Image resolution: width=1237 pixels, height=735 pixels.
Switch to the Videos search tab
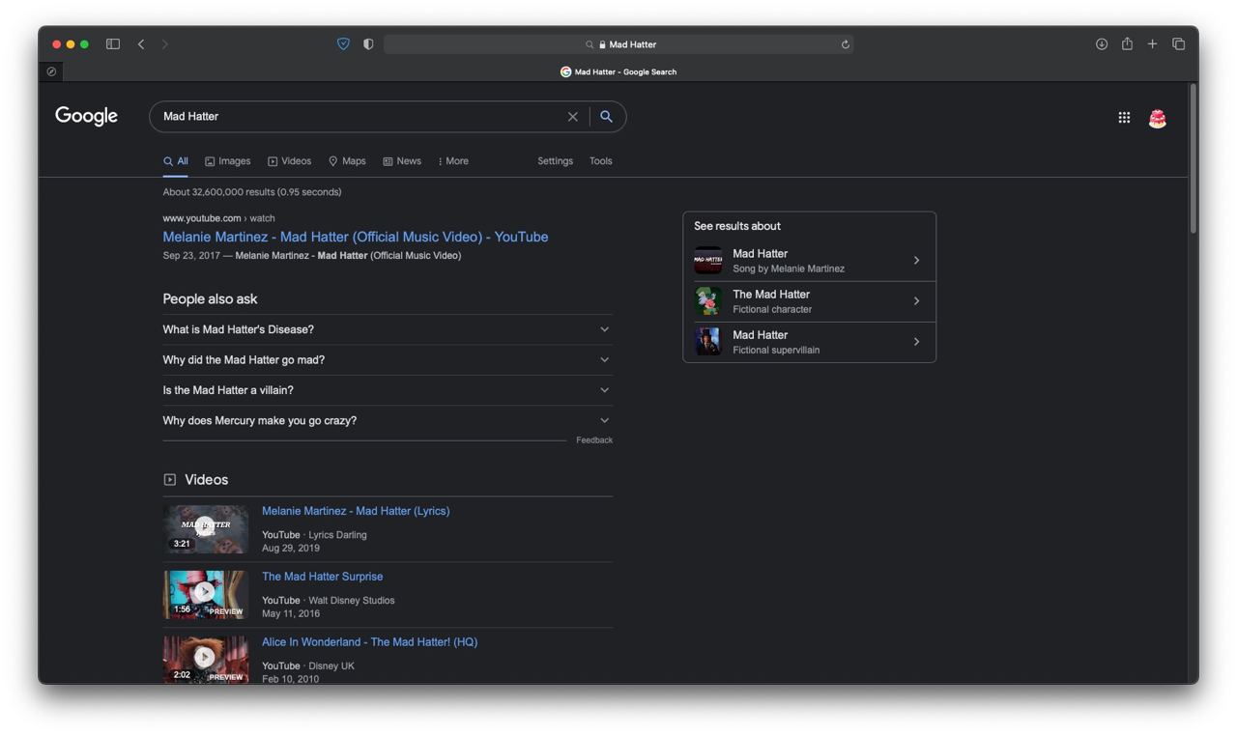[x=289, y=161]
